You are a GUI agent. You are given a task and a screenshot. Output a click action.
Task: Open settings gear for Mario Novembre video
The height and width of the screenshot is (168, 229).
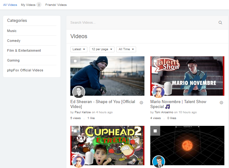point(221,103)
